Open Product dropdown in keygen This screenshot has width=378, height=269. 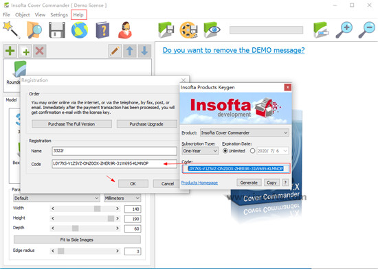[x=245, y=132]
